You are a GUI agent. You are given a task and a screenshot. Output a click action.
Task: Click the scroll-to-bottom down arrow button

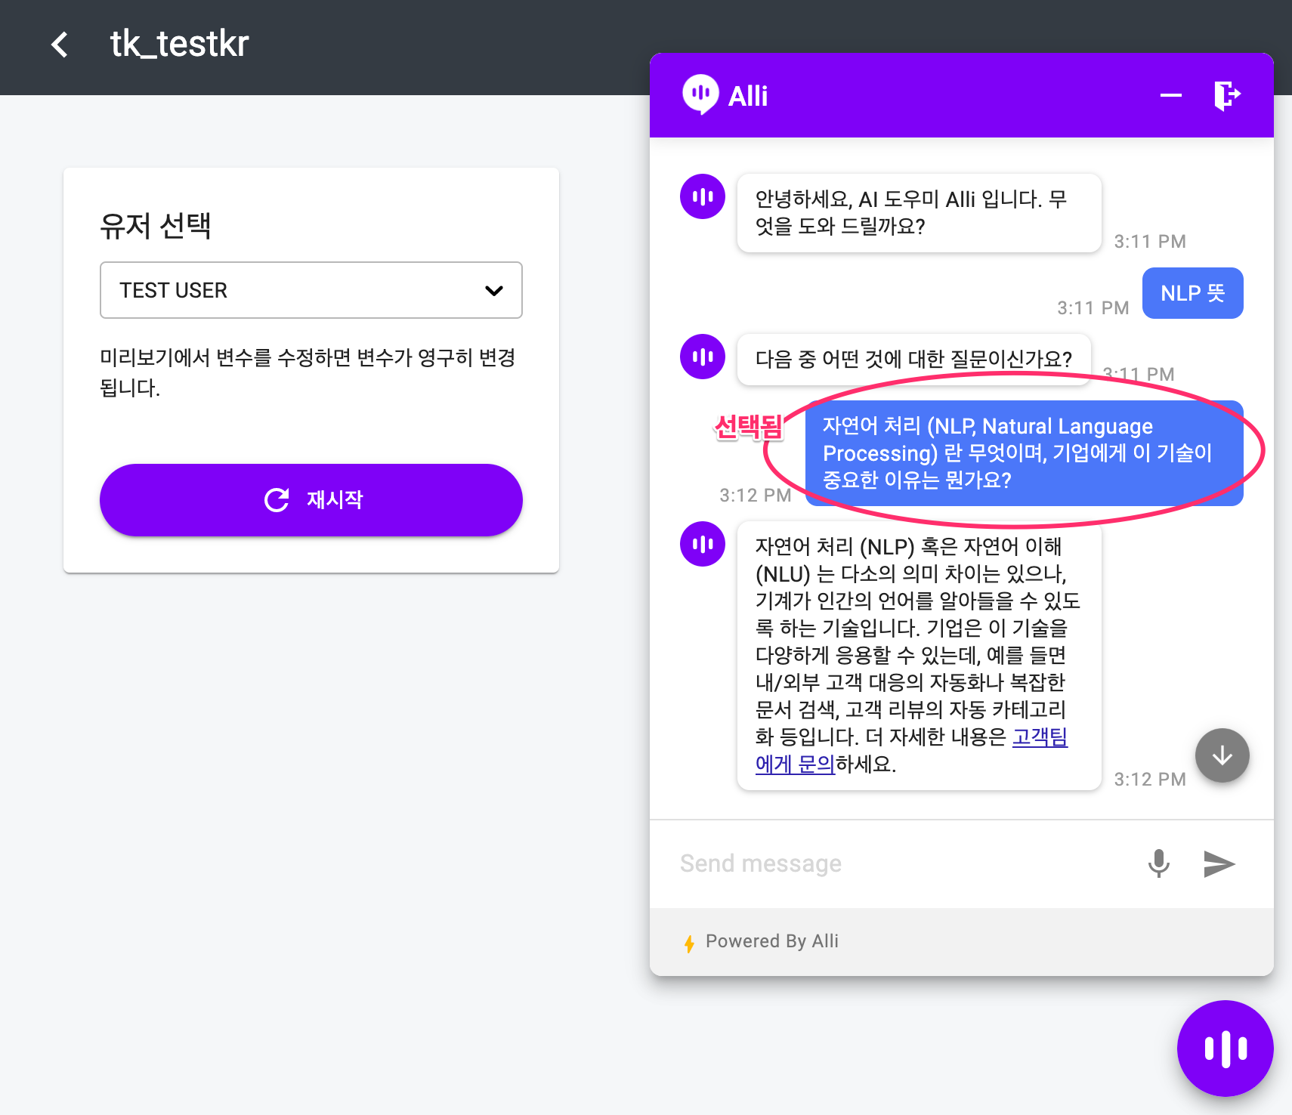click(x=1222, y=755)
